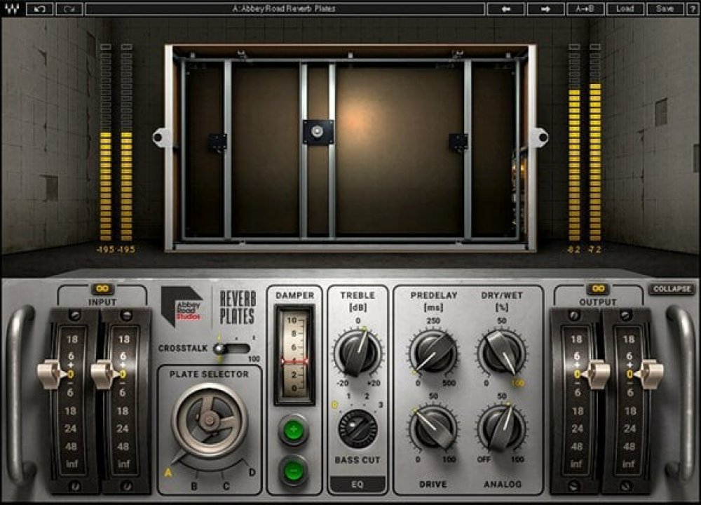Click the Crosstalk slider handle
The image size is (701, 505).
[x=219, y=349]
